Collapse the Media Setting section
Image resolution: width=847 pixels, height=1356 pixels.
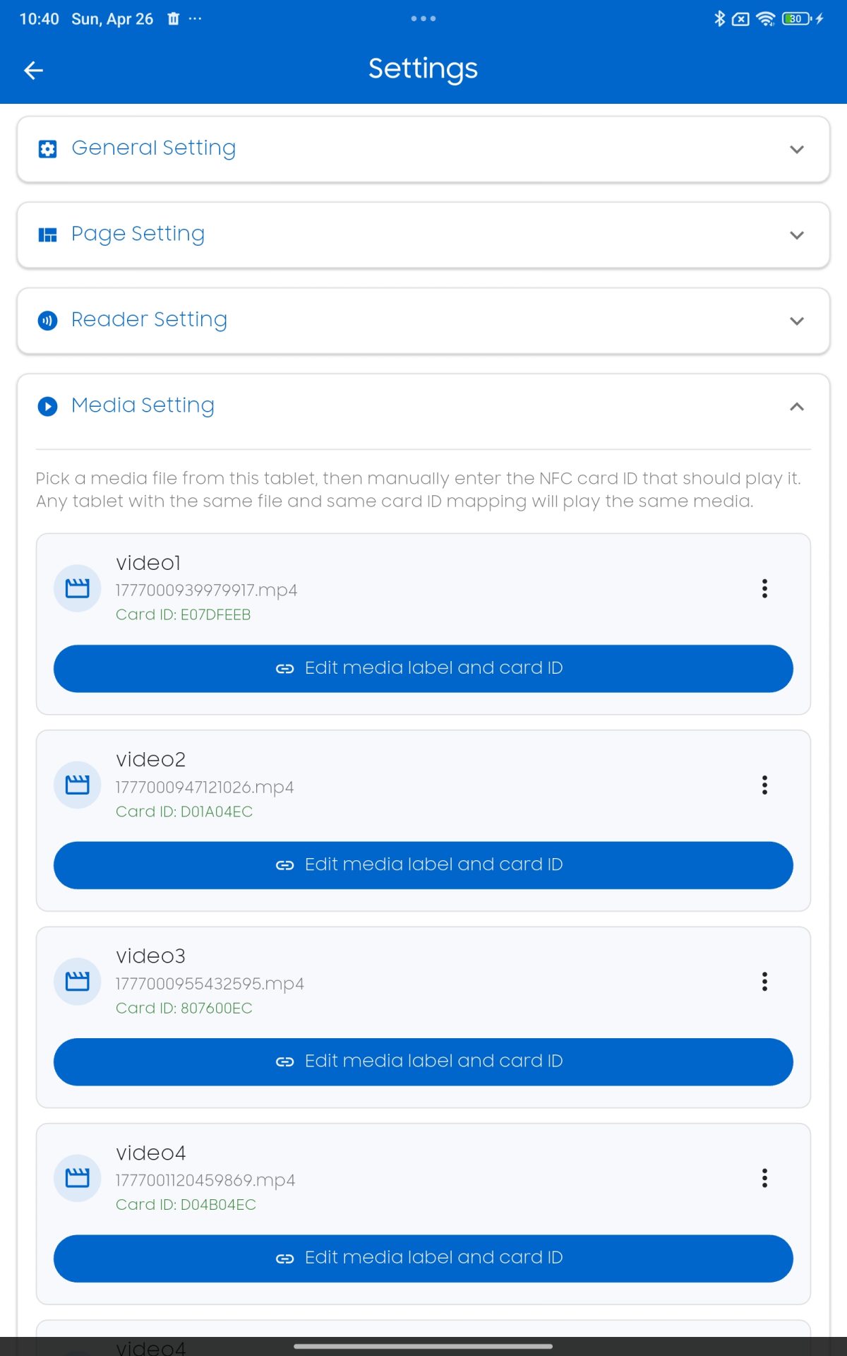tap(796, 407)
